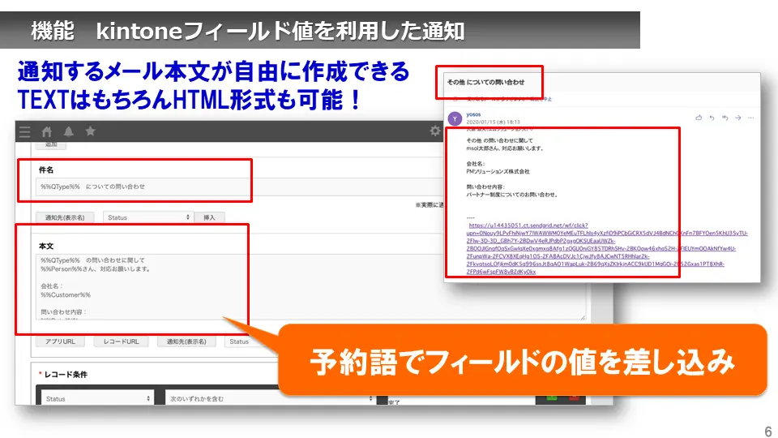Viewport: 778px width, 438px height.
Task: Open notifications via the bell icon
Action: (x=69, y=131)
